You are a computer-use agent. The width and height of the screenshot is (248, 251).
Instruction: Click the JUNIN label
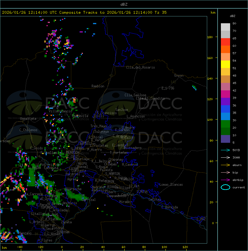pos(109,181)
